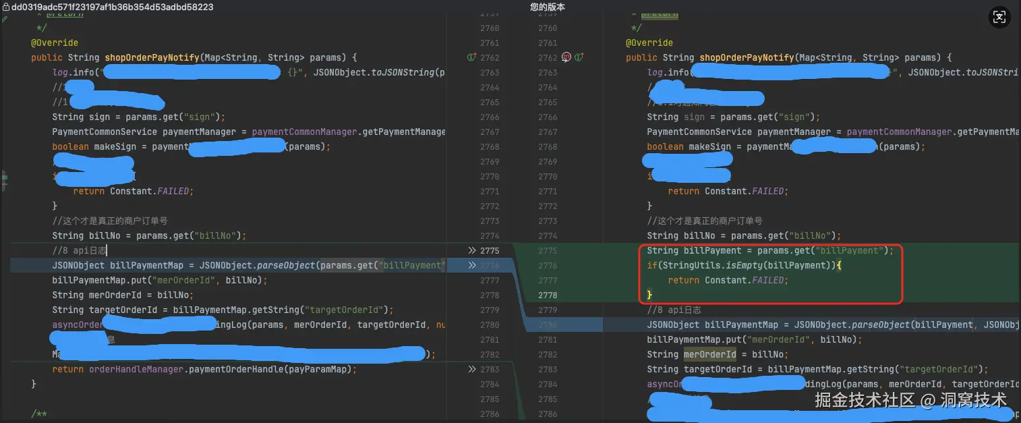Click the pencil edit icon under the lock
The height and width of the screenshot is (423, 1021).
(4, 20)
